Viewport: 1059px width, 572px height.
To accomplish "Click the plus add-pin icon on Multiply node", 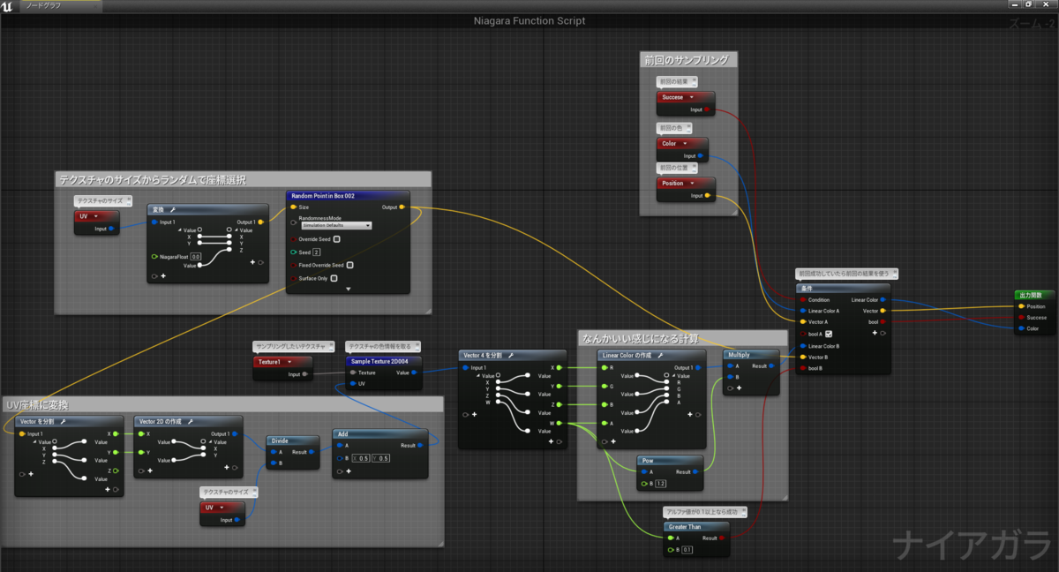I will 739,388.
